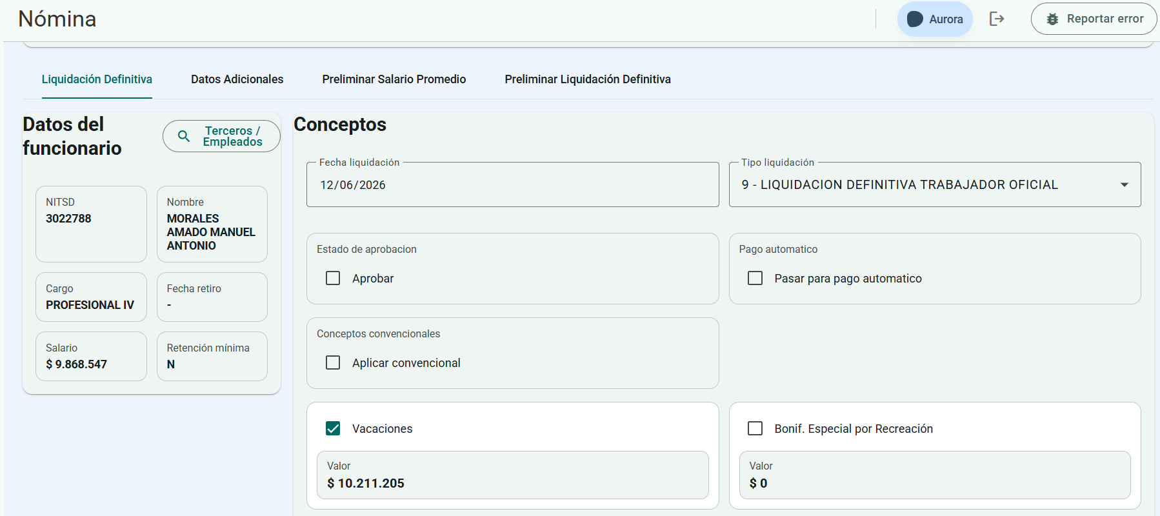
Task: Click the Bonif. Especial Valor field
Action: (x=935, y=475)
